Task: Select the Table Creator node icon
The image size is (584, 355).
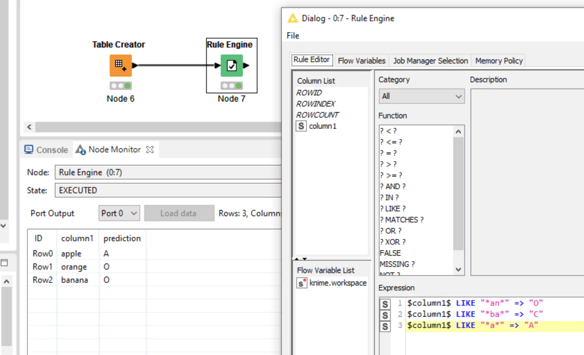Action: (x=120, y=66)
